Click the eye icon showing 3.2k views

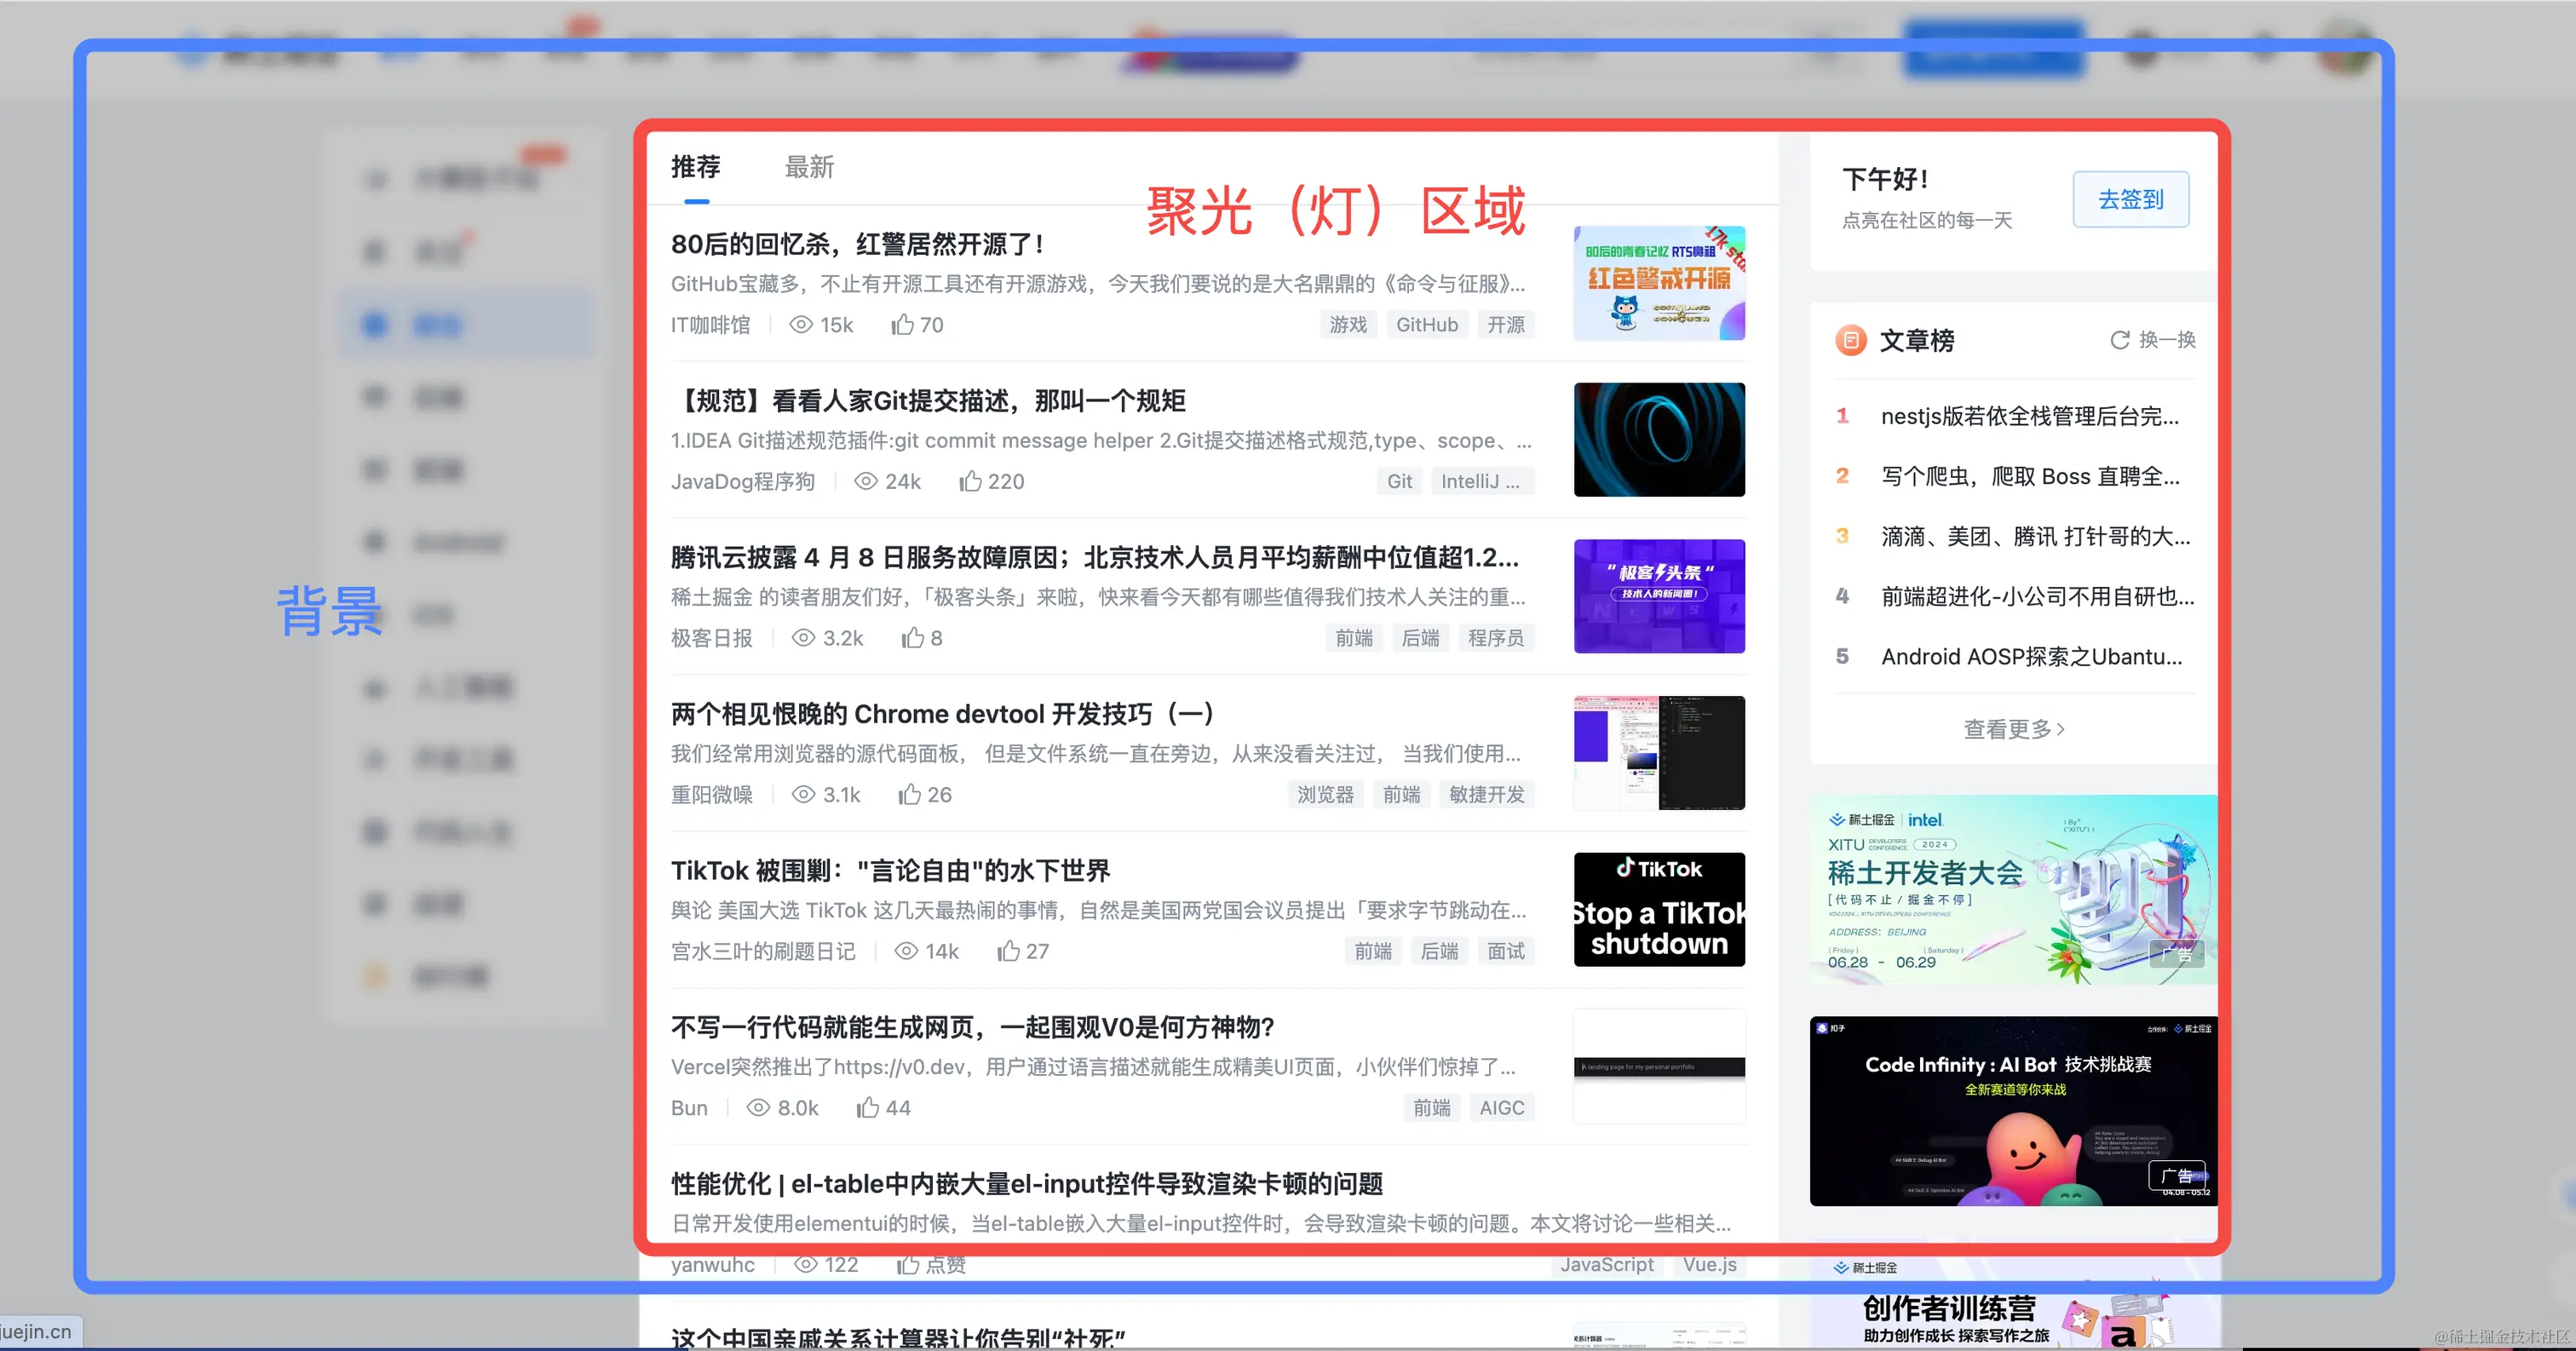[x=804, y=638]
